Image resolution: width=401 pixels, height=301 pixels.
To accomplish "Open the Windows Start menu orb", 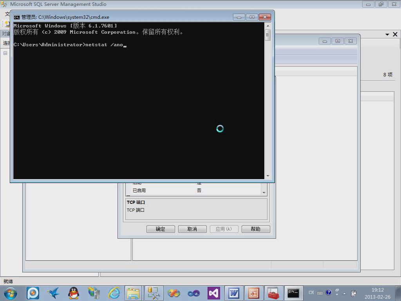I will [10, 293].
